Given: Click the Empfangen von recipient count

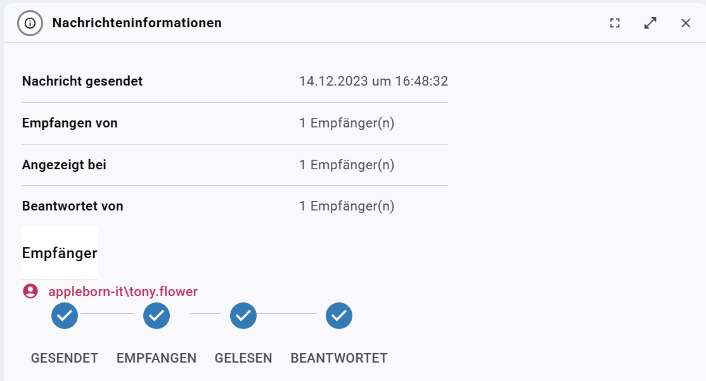Looking at the screenshot, I should 347,123.
